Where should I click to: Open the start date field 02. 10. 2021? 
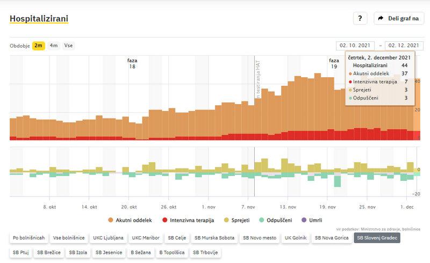pyautogui.click(x=355, y=46)
